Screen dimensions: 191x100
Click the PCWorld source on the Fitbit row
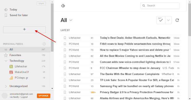click(x=74, y=44)
